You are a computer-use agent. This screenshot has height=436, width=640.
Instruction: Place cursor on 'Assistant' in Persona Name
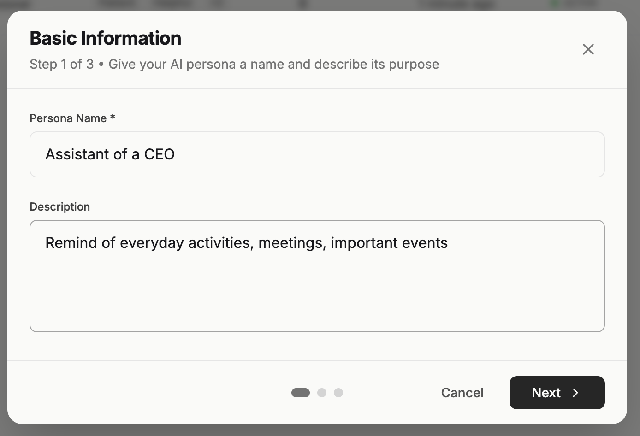pos(77,154)
